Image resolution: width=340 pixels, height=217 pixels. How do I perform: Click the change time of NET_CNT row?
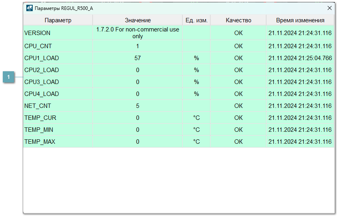(300, 106)
